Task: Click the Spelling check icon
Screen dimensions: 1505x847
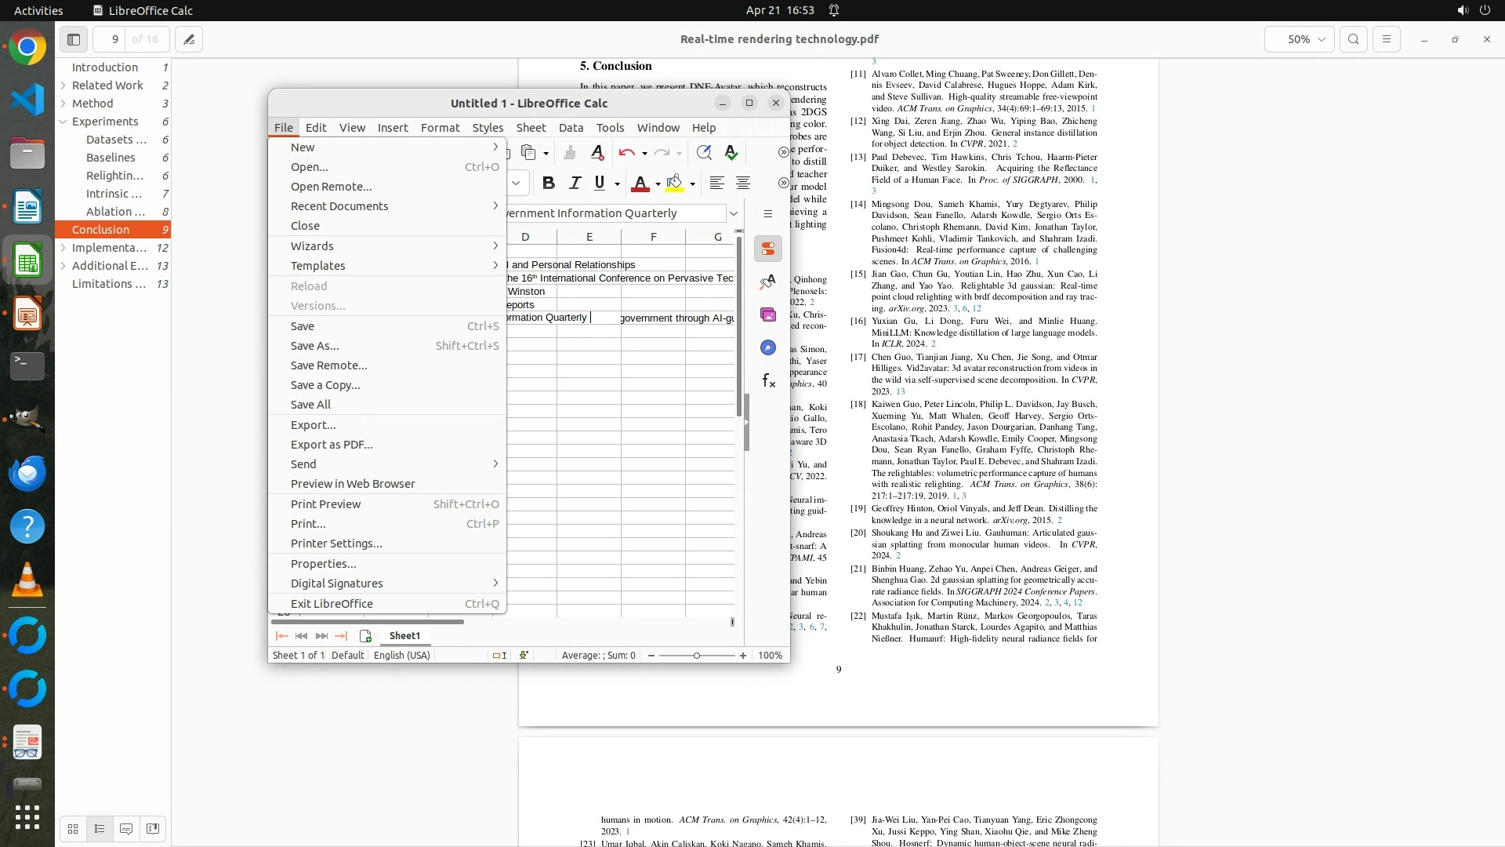Action: pos(731,153)
